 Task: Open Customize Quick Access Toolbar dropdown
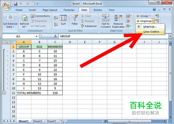[37, 4]
